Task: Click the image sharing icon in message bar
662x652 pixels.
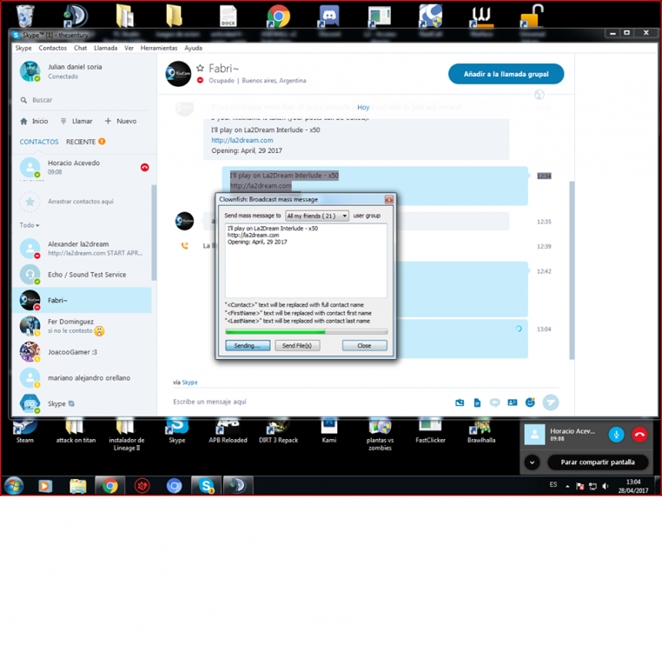Action: [460, 403]
